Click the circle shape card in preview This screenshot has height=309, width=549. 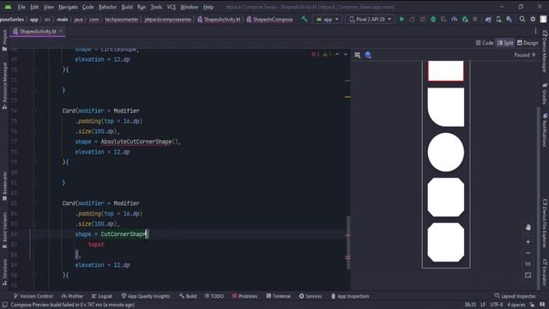pos(446,152)
